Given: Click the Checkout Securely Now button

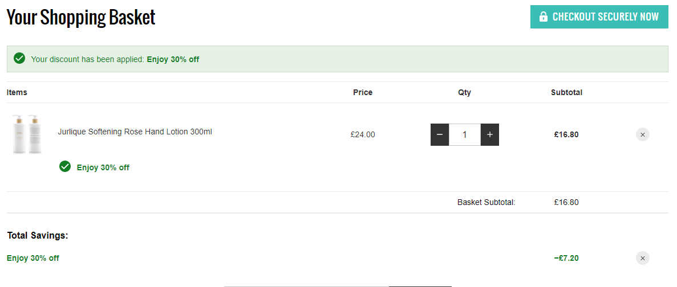Looking at the screenshot, I should (x=599, y=17).
